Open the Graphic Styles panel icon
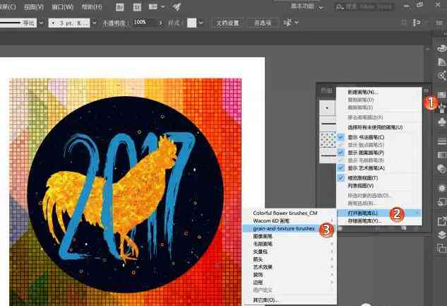Screen dimensions: 447x306 pyautogui.click(x=441, y=202)
